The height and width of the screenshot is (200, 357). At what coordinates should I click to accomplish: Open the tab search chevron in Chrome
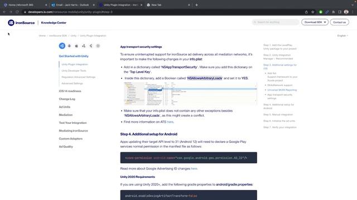[352, 5]
